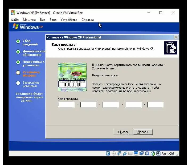Click the fourth product key field

[x=133, y=105]
